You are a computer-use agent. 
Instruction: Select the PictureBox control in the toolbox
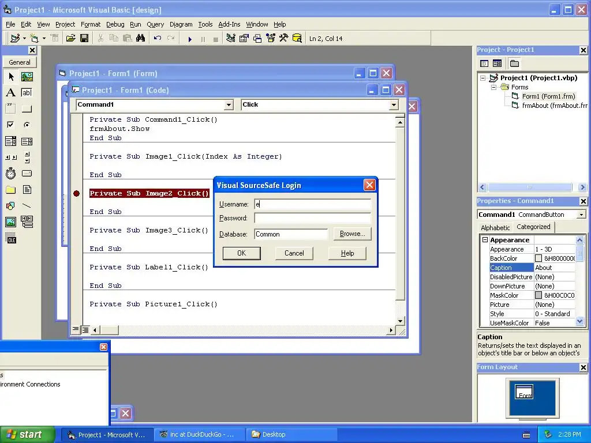coord(27,77)
